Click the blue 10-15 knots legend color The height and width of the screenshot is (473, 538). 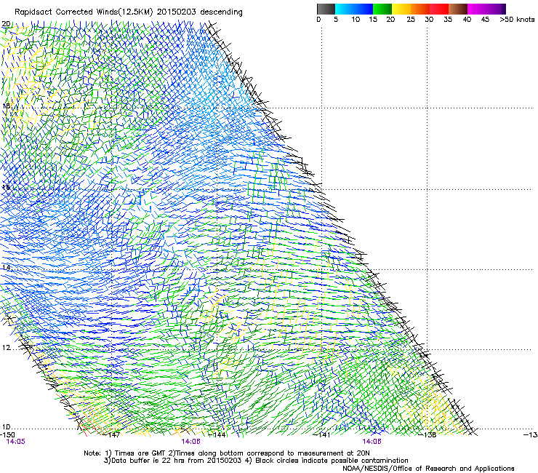point(364,9)
